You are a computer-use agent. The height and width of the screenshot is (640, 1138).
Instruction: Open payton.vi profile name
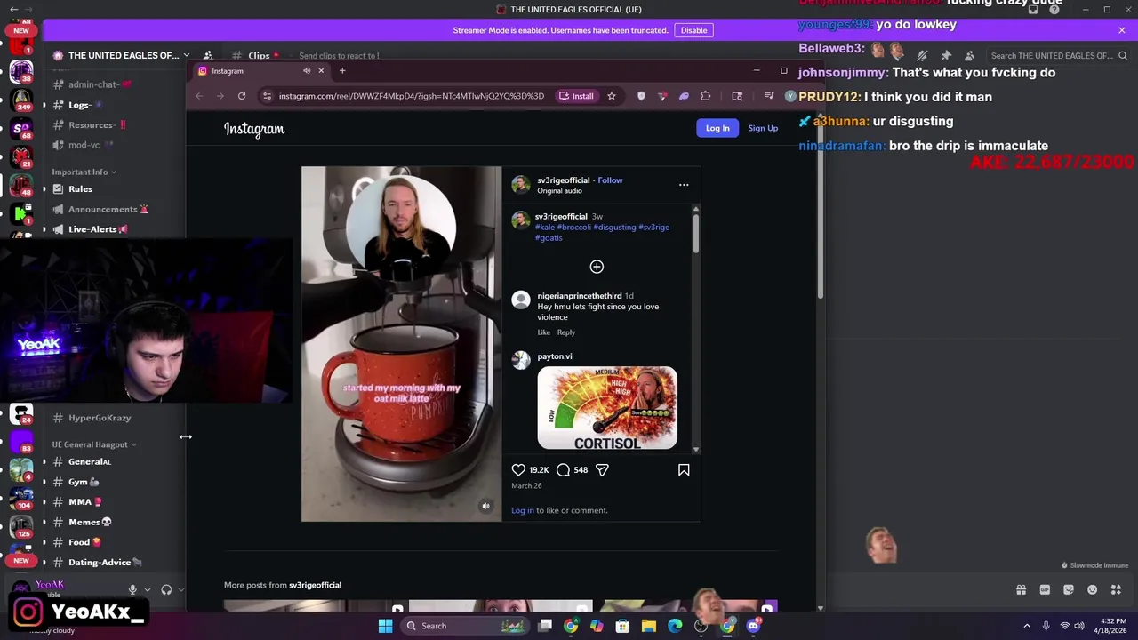[555, 356]
